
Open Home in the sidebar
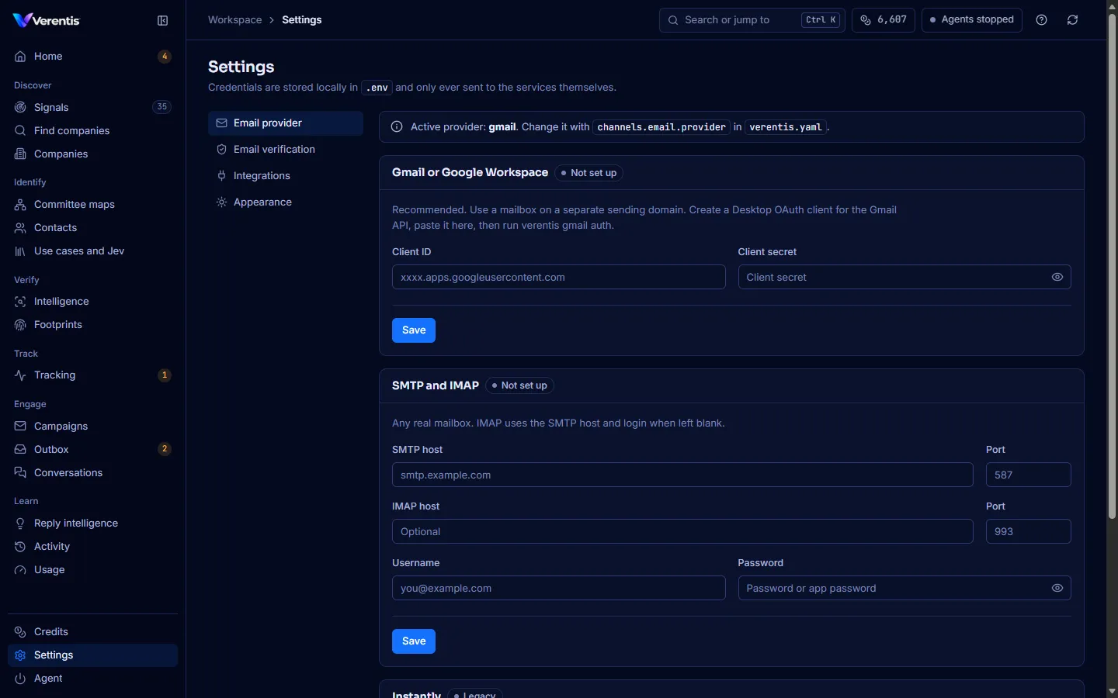[93, 57]
